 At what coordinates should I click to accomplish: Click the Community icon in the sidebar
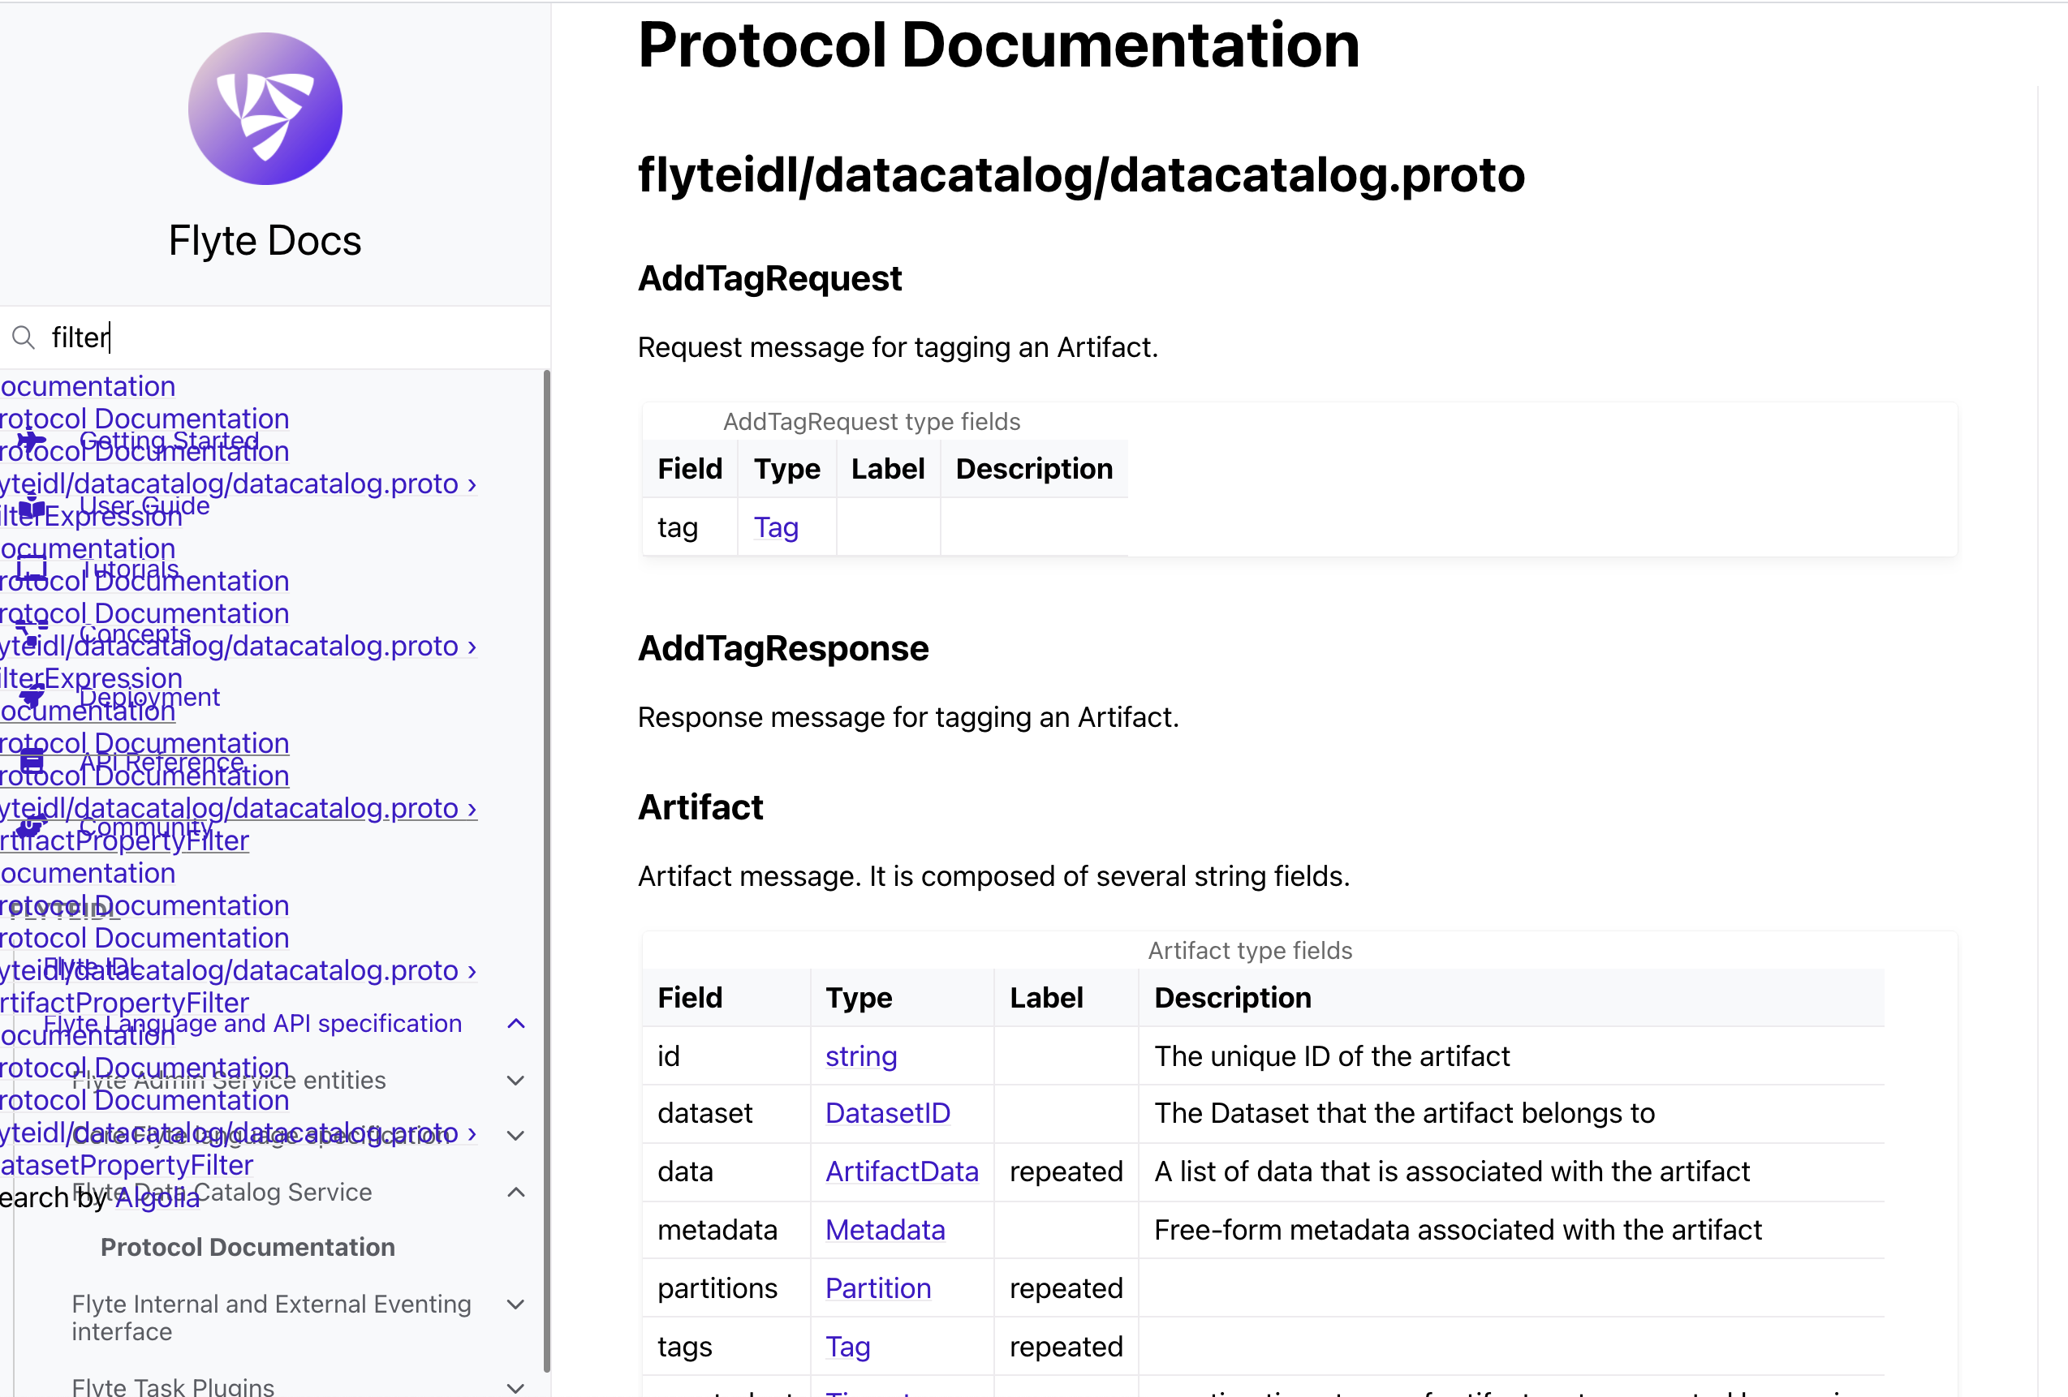point(32,825)
